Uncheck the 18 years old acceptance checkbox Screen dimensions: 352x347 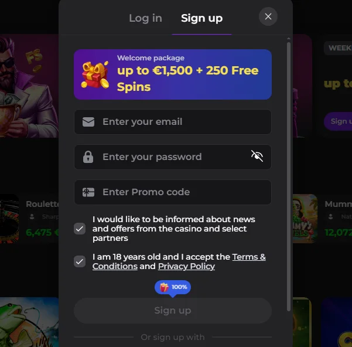(80, 261)
